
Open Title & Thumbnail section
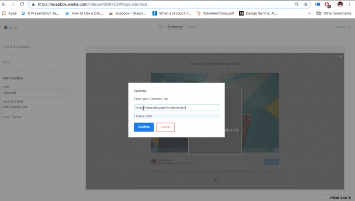click(x=16, y=47)
